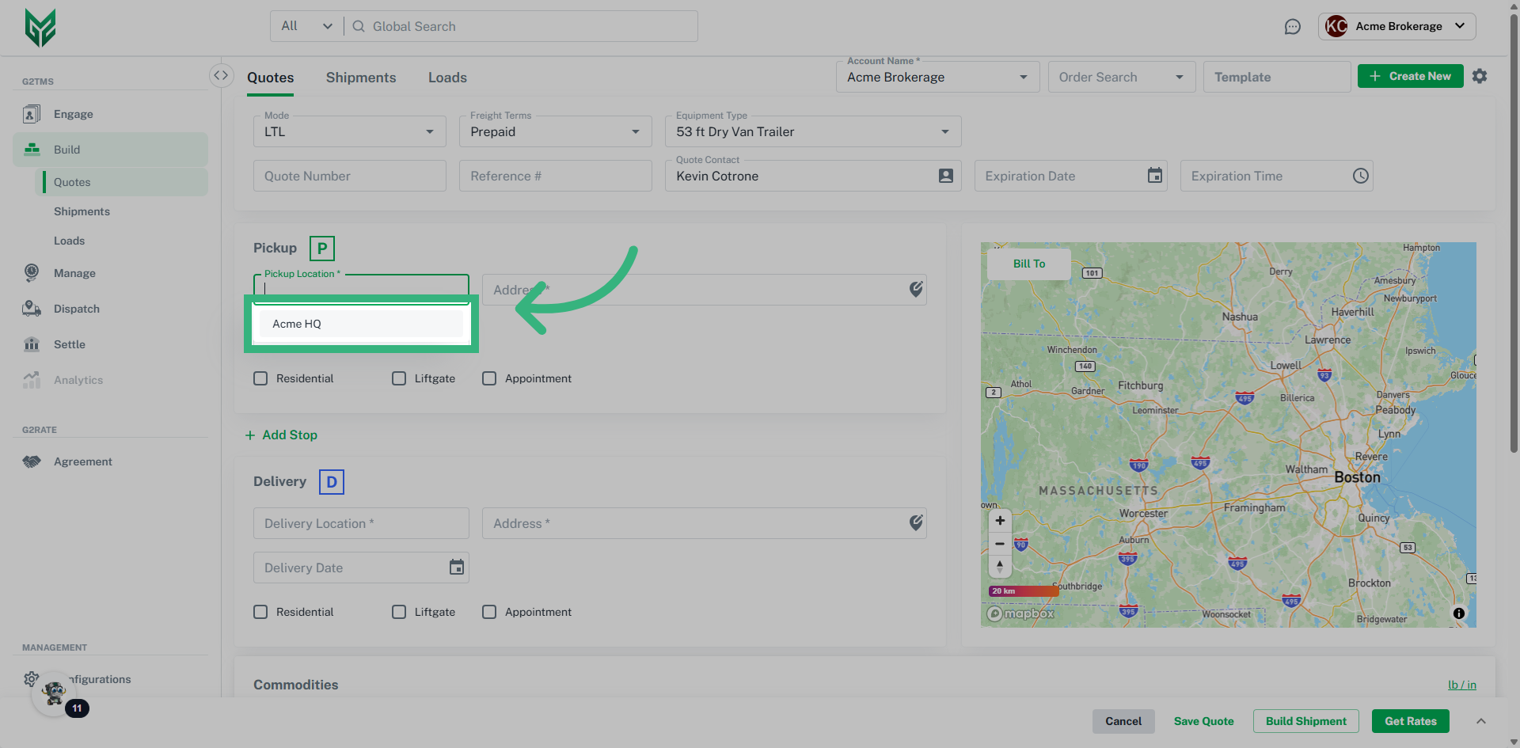
Task: Zoom in on the map
Action: click(1000, 521)
